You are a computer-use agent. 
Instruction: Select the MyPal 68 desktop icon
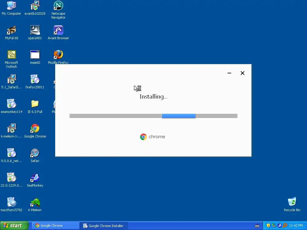point(11,33)
